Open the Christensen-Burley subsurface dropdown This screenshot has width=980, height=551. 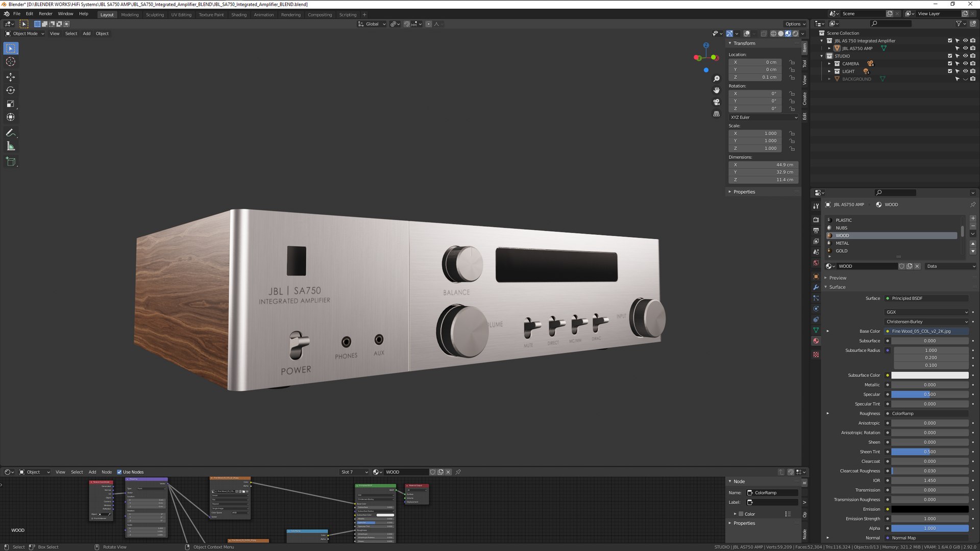tap(926, 322)
